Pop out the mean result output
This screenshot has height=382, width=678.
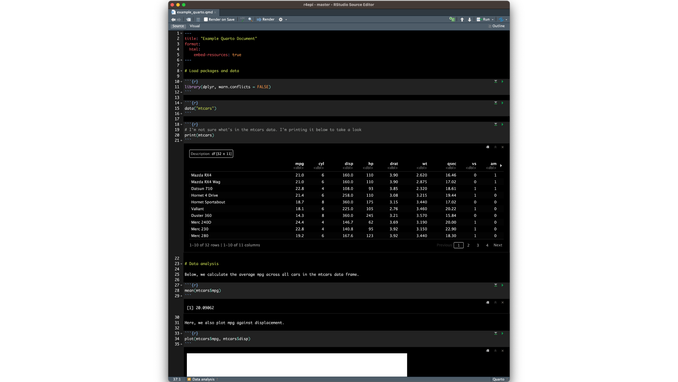(x=488, y=302)
